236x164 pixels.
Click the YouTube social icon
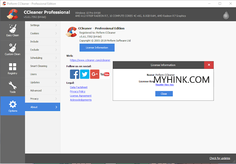click(x=105, y=74)
